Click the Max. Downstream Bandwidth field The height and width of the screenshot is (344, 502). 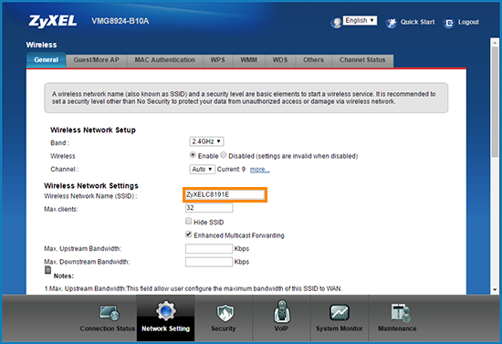pyautogui.click(x=209, y=262)
